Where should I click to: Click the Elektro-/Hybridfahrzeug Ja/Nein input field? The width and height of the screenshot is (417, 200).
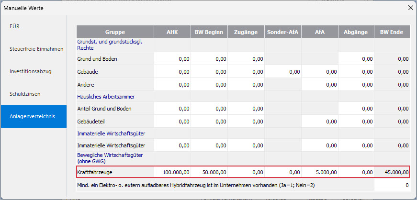pos(392,185)
